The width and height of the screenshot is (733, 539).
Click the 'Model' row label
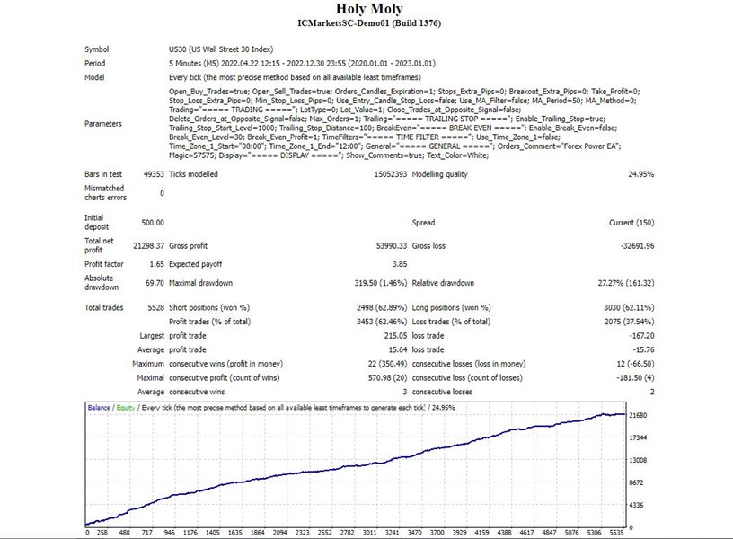[x=94, y=77]
